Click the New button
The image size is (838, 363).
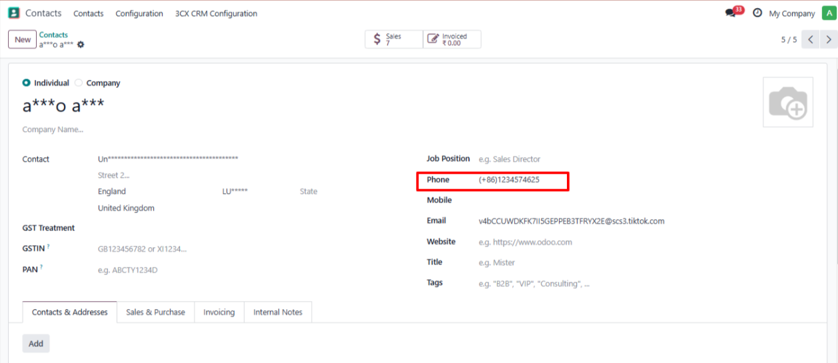pos(23,39)
